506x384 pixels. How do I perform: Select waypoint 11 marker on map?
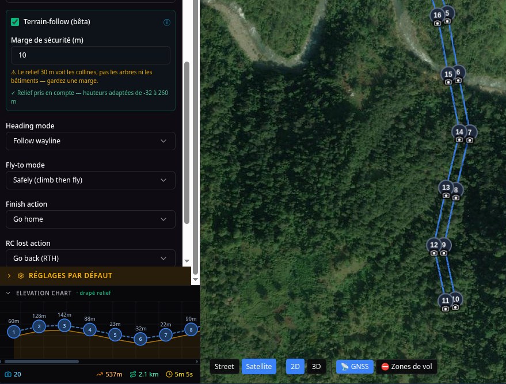coord(446,301)
